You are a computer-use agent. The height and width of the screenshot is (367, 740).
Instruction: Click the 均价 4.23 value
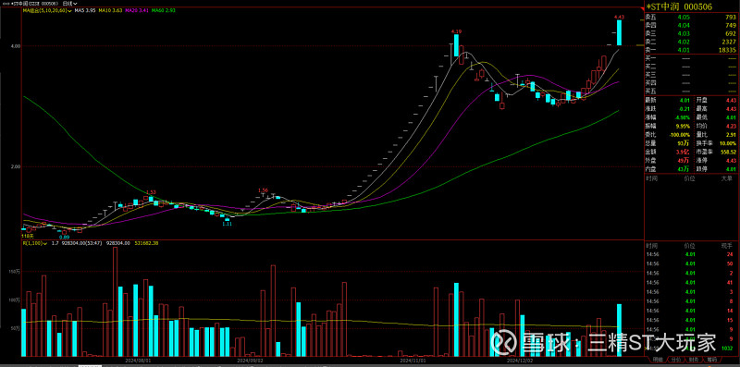tap(731, 126)
